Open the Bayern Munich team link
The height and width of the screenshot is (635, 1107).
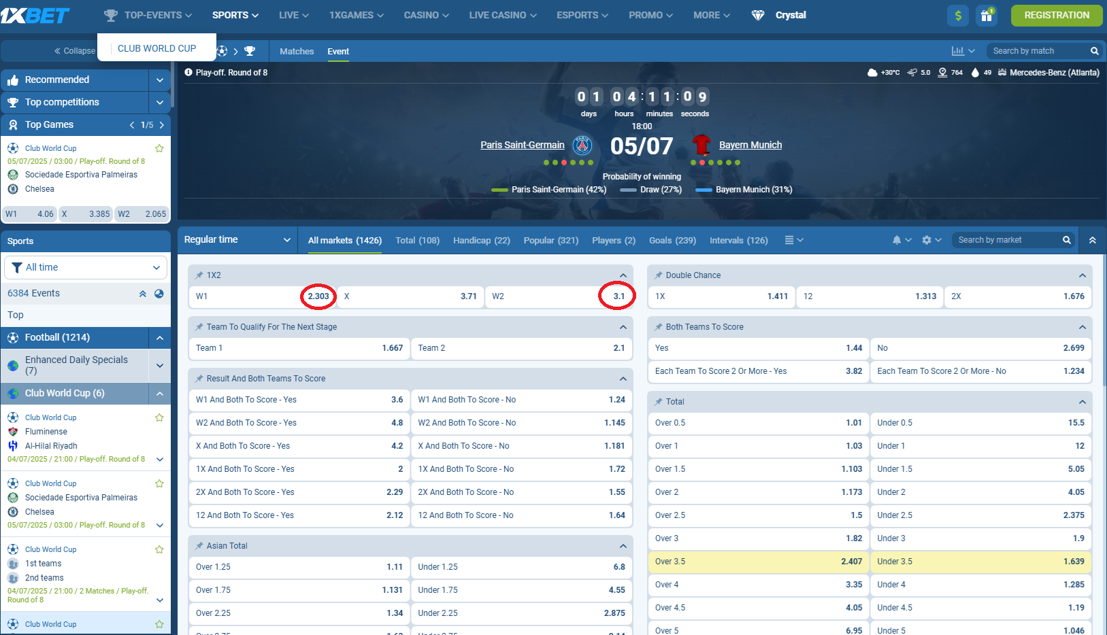point(750,145)
